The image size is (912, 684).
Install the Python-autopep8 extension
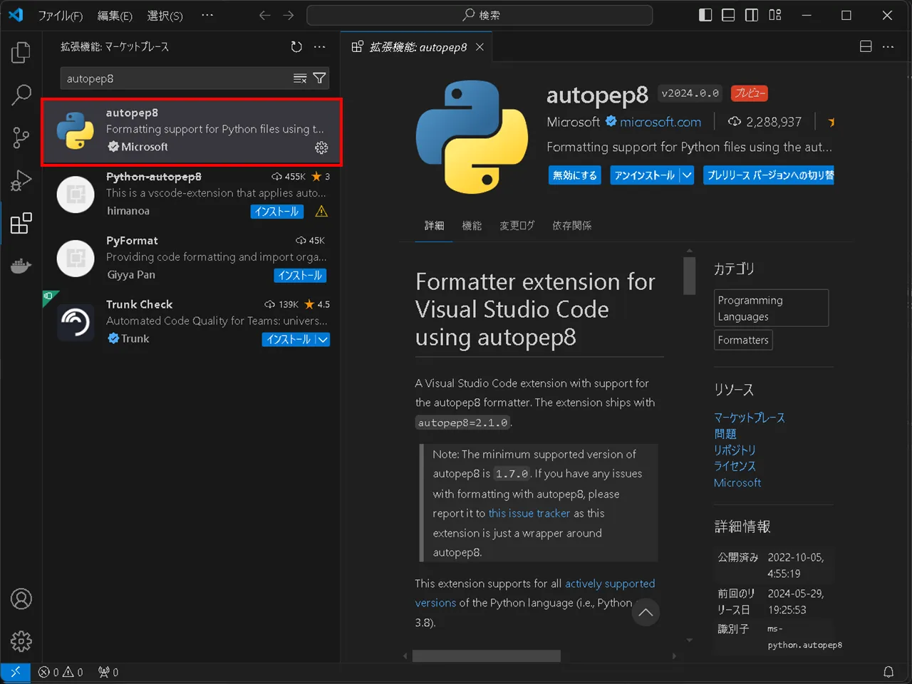(277, 212)
